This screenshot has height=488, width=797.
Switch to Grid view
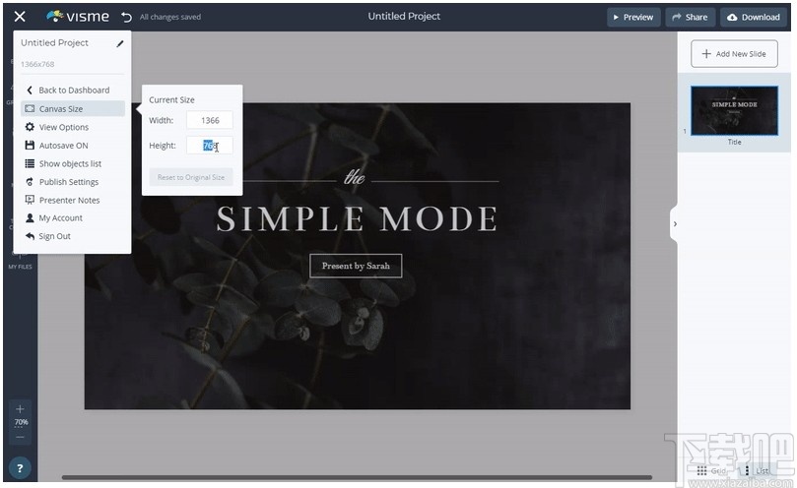pyautogui.click(x=711, y=470)
